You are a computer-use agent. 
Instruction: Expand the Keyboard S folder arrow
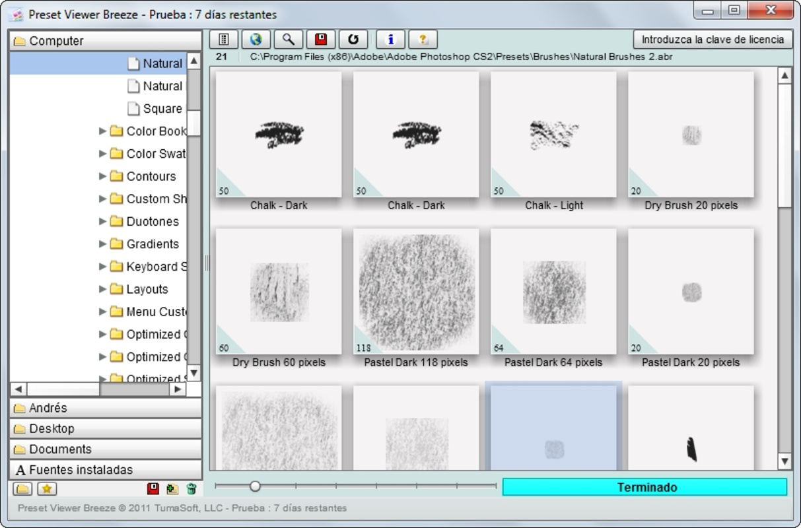point(102,266)
